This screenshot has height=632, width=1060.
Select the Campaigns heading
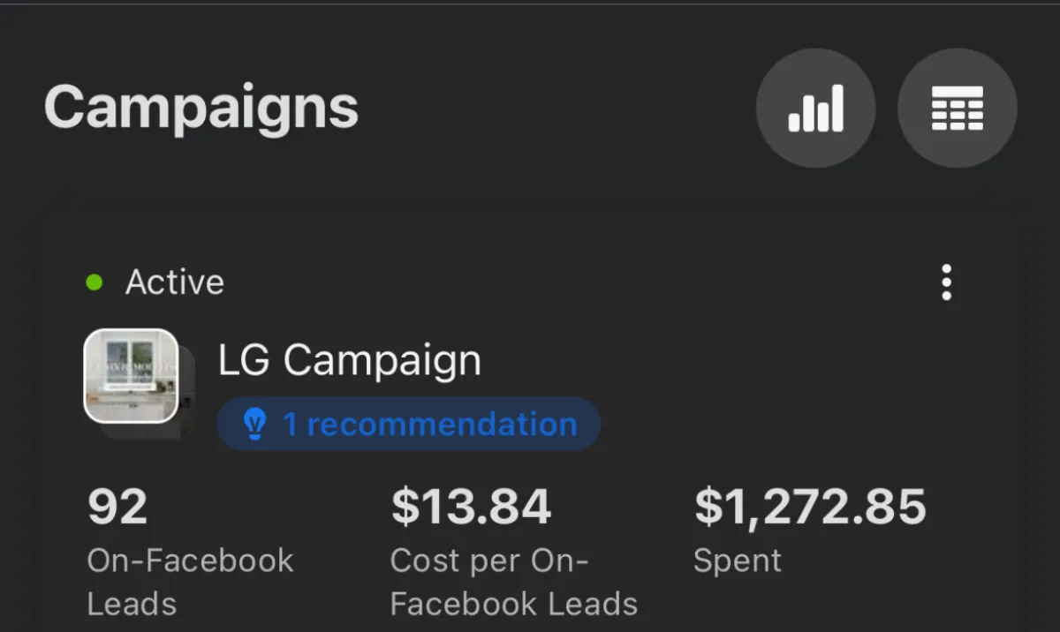(201, 107)
